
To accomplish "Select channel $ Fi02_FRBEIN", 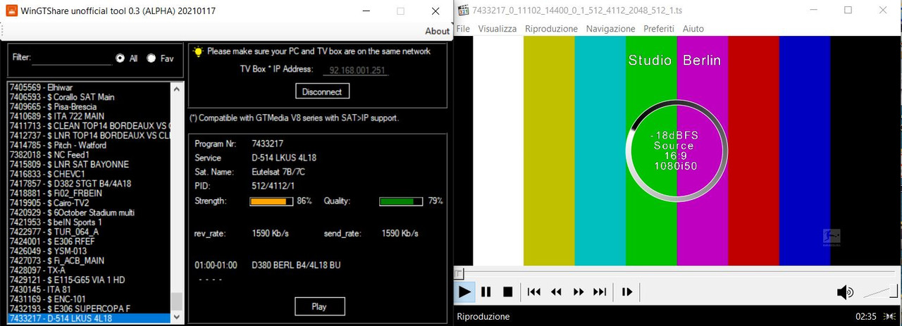I will [89, 193].
